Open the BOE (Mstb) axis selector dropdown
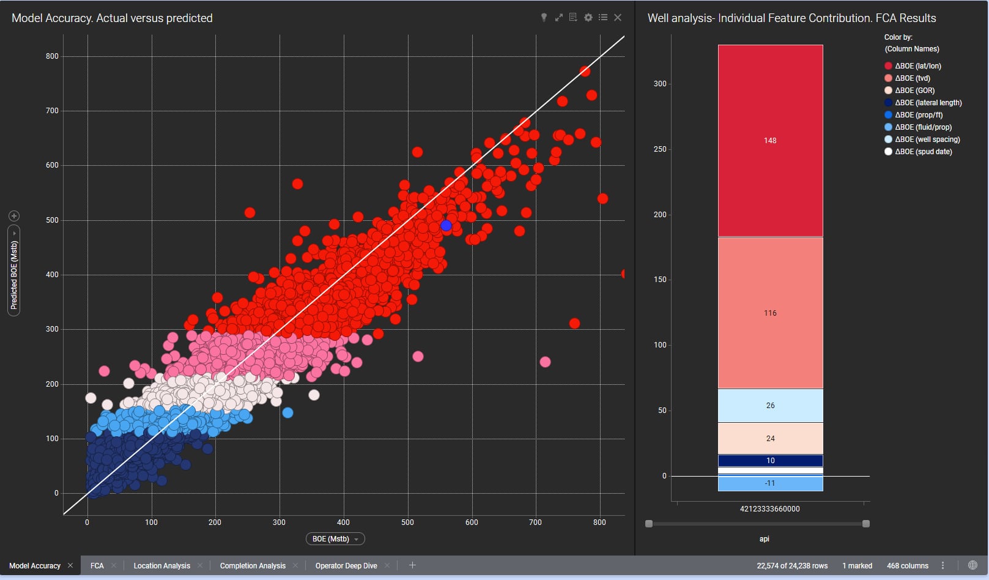 pos(335,539)
